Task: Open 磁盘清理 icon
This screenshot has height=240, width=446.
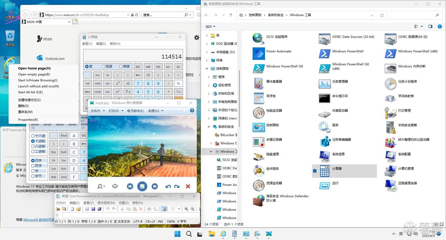Action: [x=258, y=156]
